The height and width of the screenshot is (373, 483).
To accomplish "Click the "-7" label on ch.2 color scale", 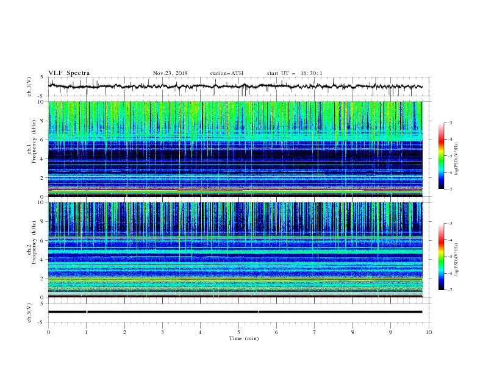I will 450,290.
